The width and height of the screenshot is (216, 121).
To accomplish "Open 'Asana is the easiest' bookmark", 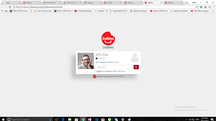I will (x=180, y=11).
